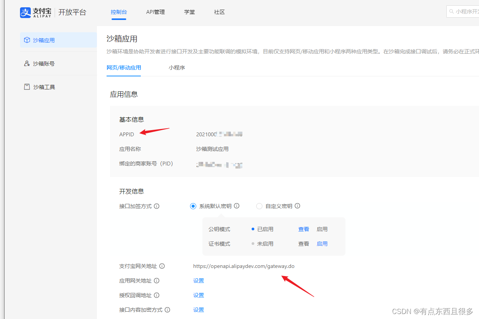Click info icon next to 系统默认密钥
479x319 pixels.
click(237, 206)
